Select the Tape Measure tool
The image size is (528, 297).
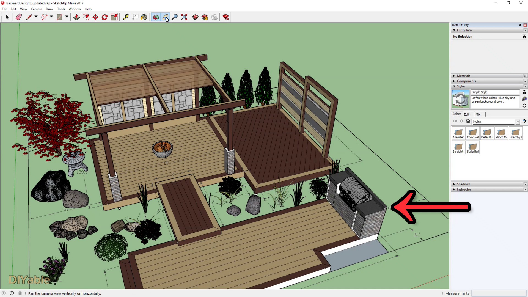tap(126, 17)
